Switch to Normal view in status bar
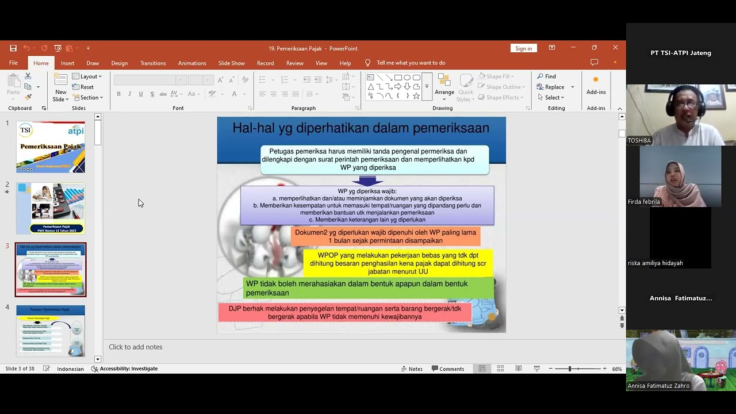Screen dimensions: 736x414 click(x=482, y=369)
